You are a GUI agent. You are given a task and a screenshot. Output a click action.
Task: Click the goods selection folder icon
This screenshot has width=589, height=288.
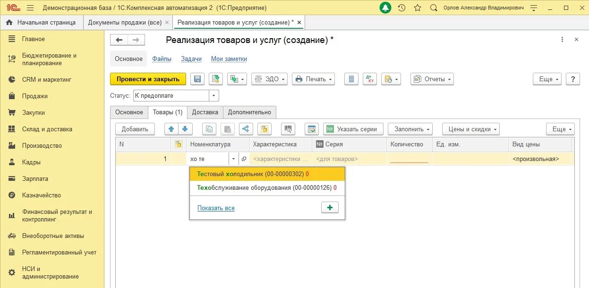(265, 129)
